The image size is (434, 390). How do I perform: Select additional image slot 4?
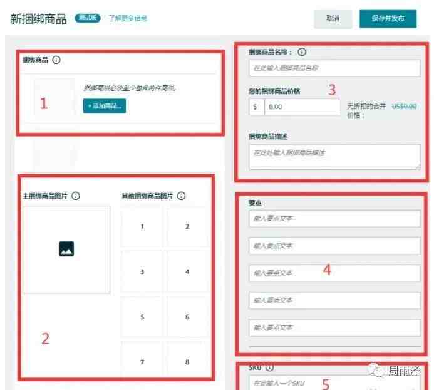click(x=187, y=271)
